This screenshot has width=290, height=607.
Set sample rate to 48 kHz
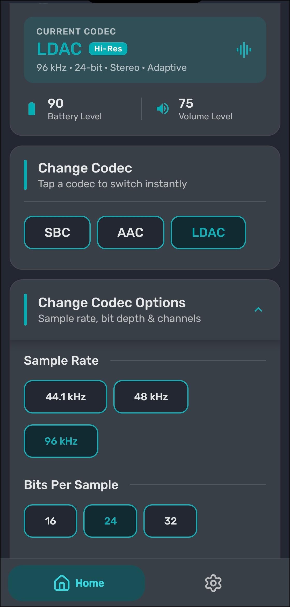[x=151, y=397]
